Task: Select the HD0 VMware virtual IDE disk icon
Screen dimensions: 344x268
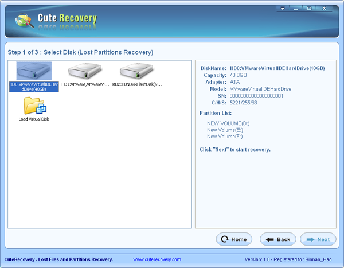Action: (34, 71)
